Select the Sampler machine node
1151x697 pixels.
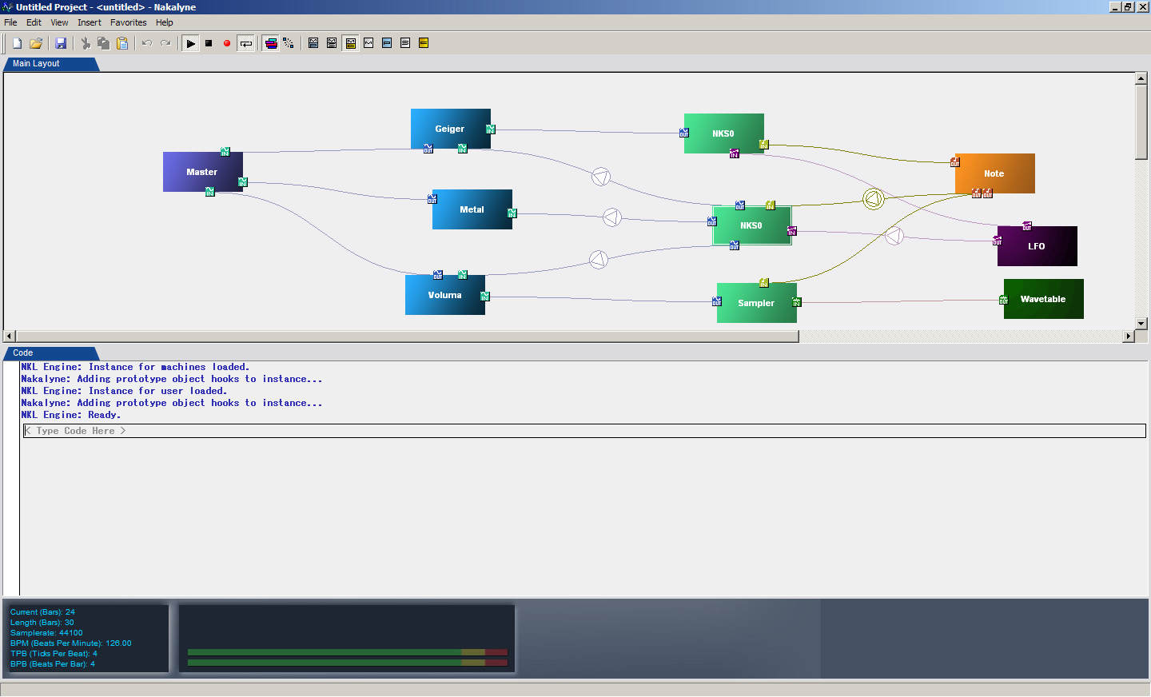756,303
